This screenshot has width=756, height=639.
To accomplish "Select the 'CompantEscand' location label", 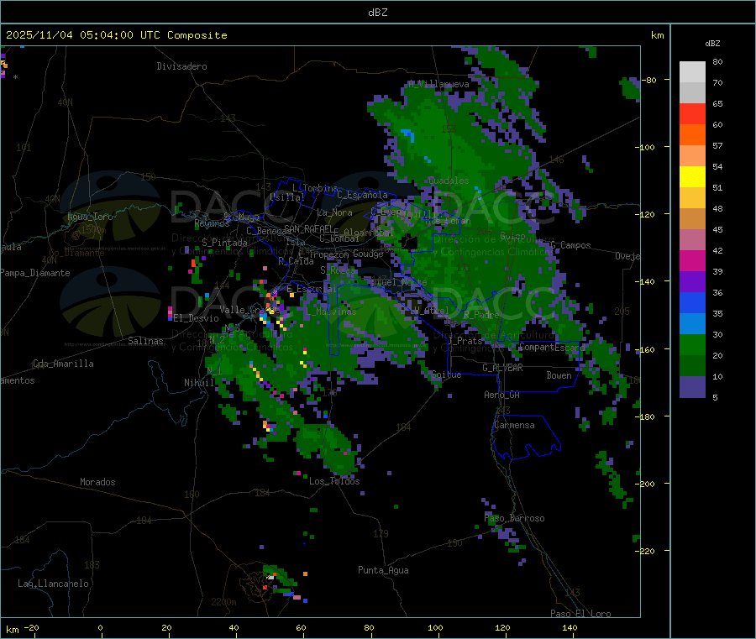I will [x=552, y=347].
